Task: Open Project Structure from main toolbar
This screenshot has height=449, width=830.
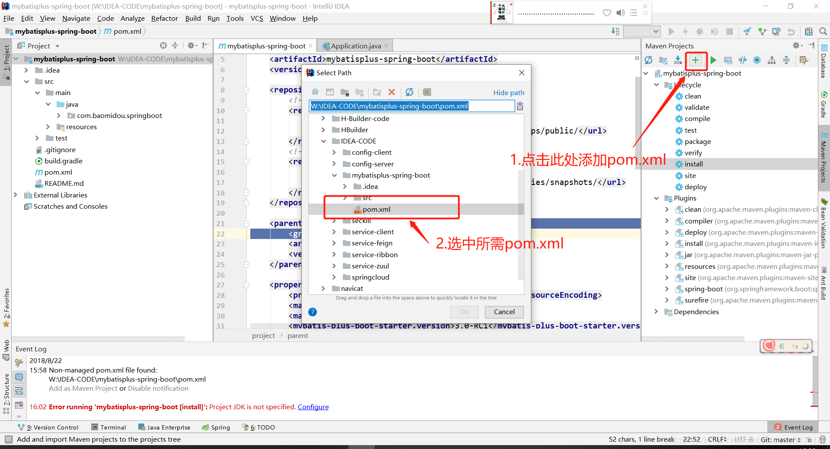Action: [809, 32]
